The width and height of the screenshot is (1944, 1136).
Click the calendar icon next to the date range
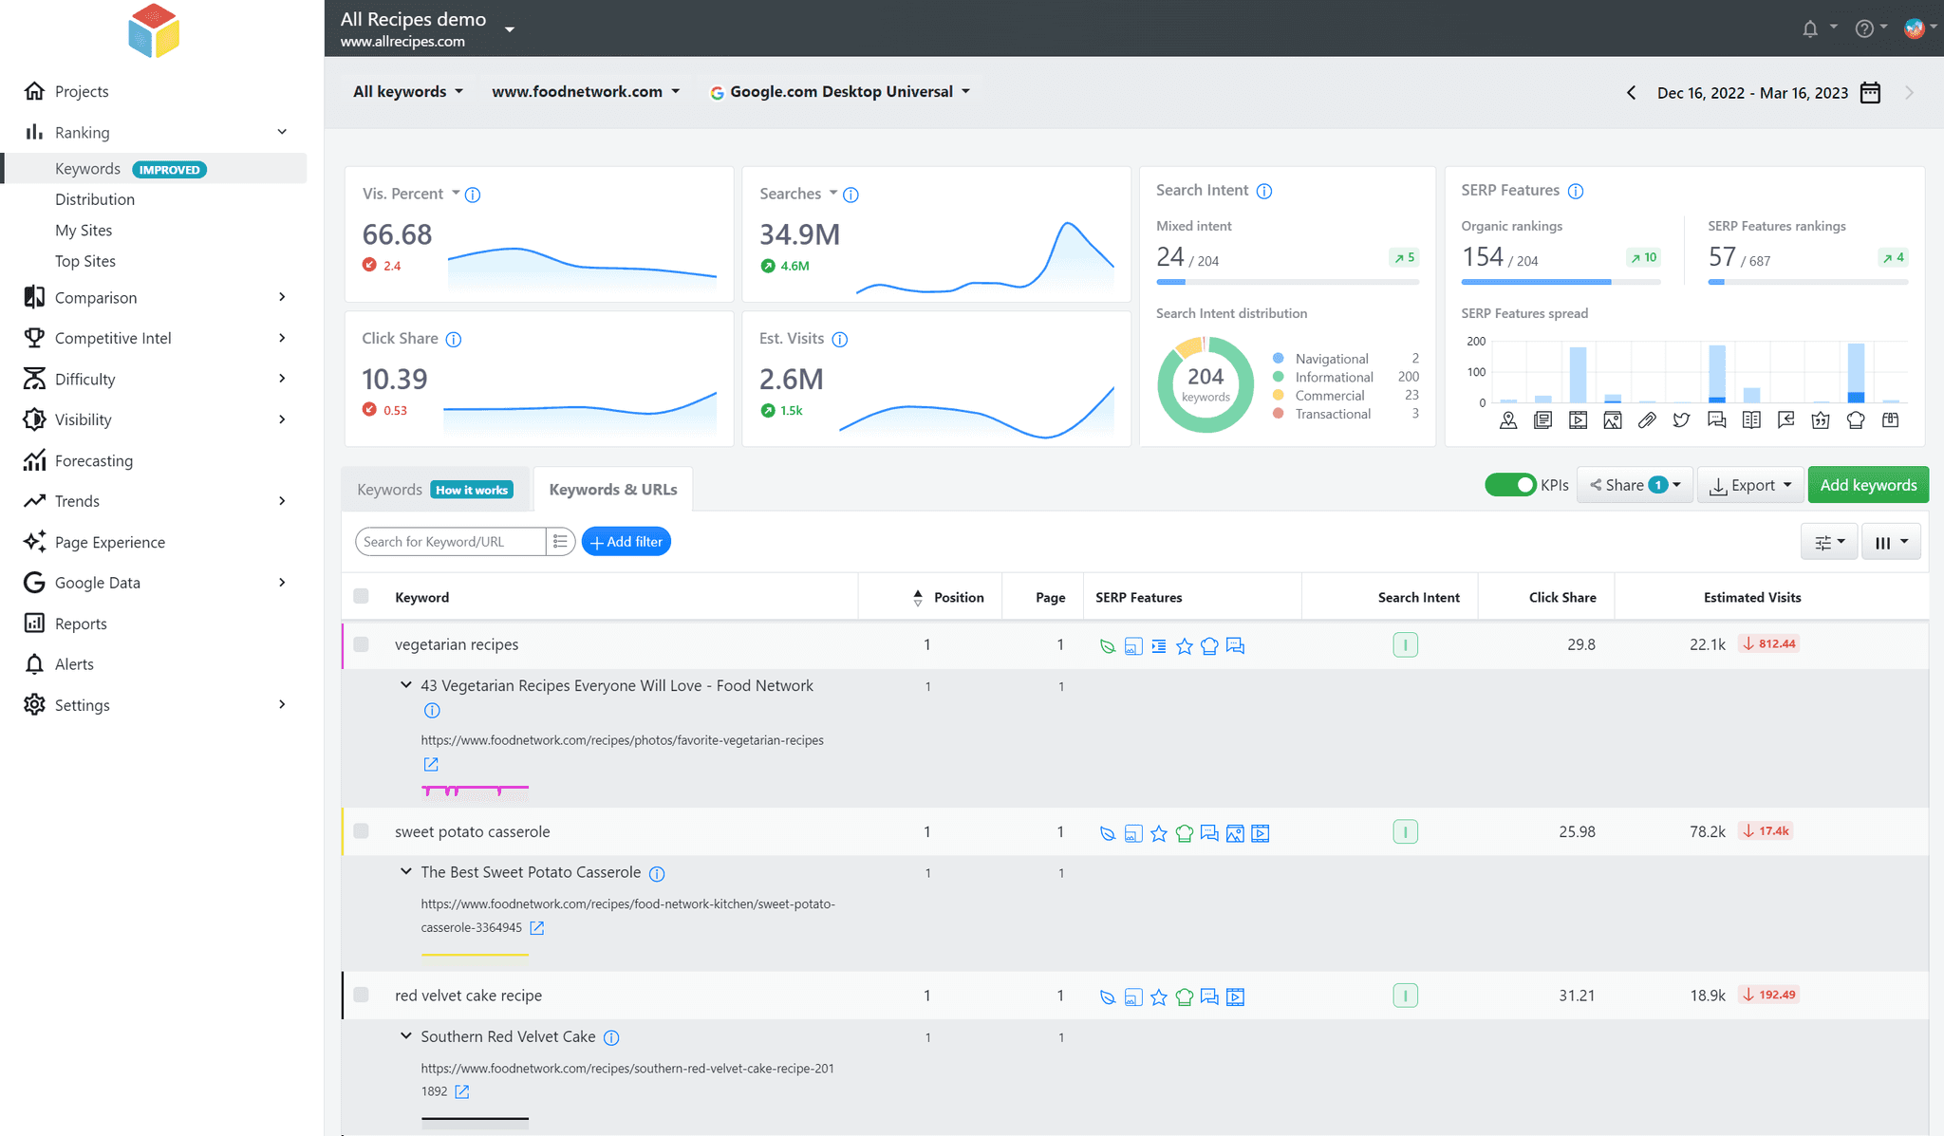pyautogui.click(x=1870, y=92)
